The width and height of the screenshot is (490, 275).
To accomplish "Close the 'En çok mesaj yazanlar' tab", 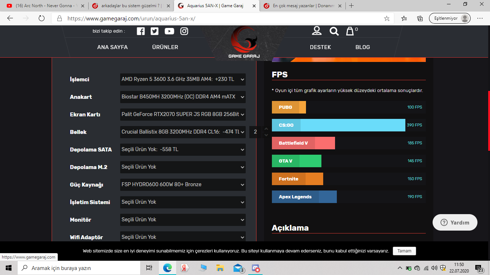I will (340, 6).
